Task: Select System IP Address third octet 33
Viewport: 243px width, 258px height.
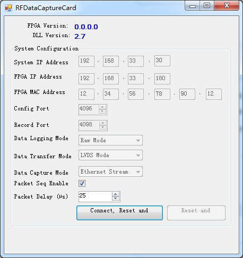Action: click(136, 62)
